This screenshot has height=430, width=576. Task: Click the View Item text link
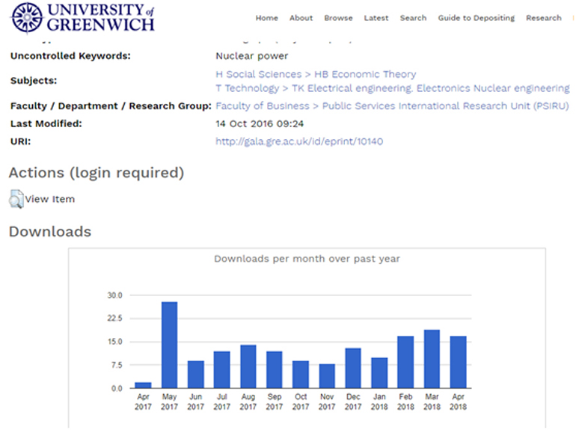tap(50, 199)
